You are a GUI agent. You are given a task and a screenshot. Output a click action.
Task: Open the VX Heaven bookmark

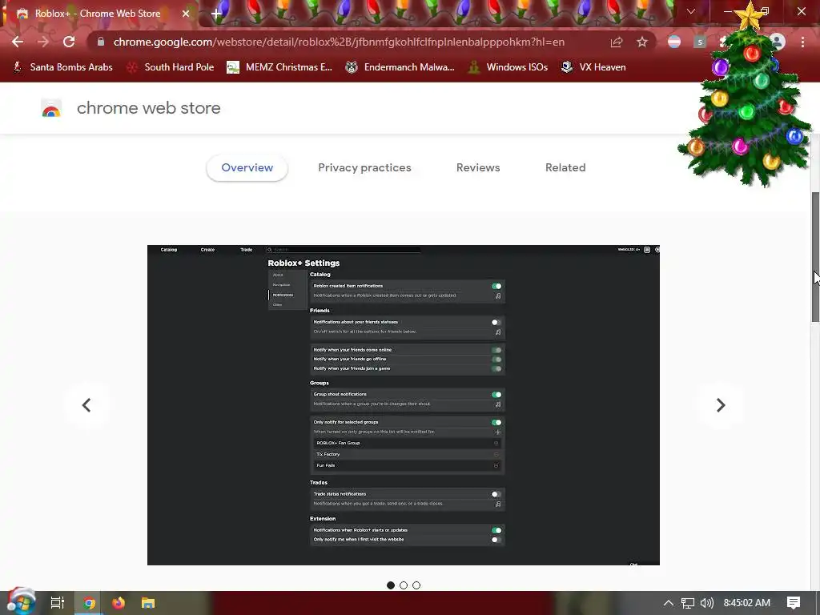point(593,67)
